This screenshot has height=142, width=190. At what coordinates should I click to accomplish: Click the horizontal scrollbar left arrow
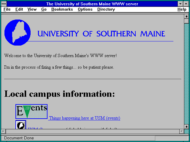click(3, 131)
